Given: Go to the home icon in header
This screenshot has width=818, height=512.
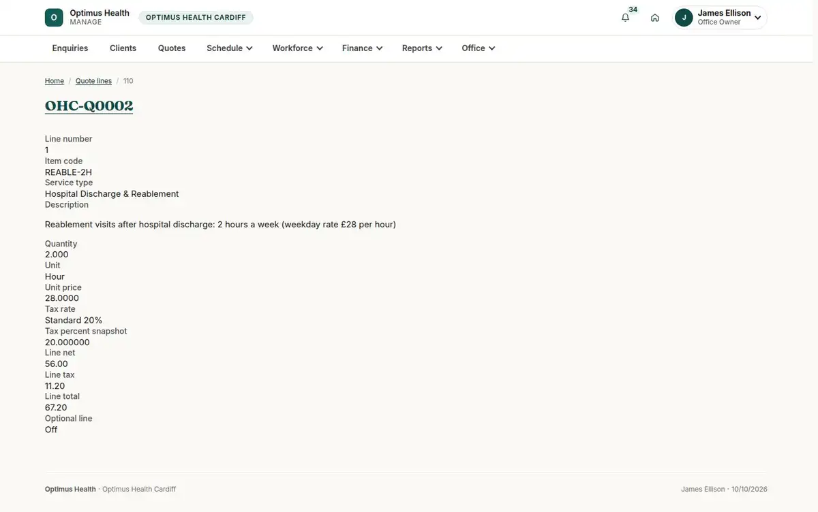Looking at the screenshot, I should coord(655,18).
